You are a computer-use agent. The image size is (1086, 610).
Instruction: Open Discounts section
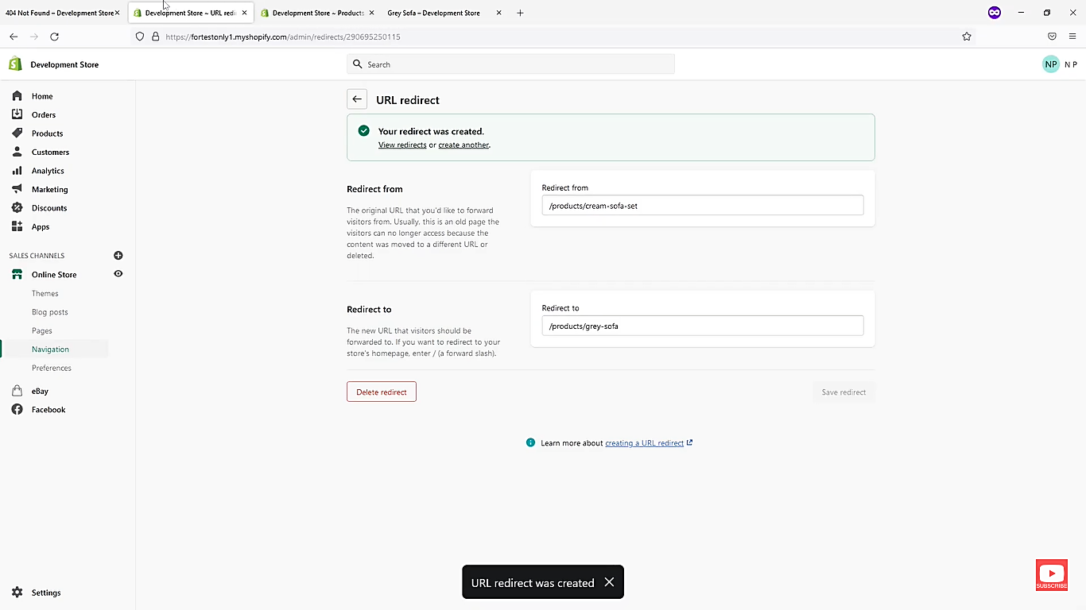pyautogui.click(x=49, y=208)
